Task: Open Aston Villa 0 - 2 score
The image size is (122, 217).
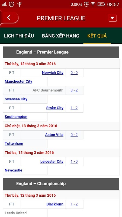Action: [x=74, y=135]
